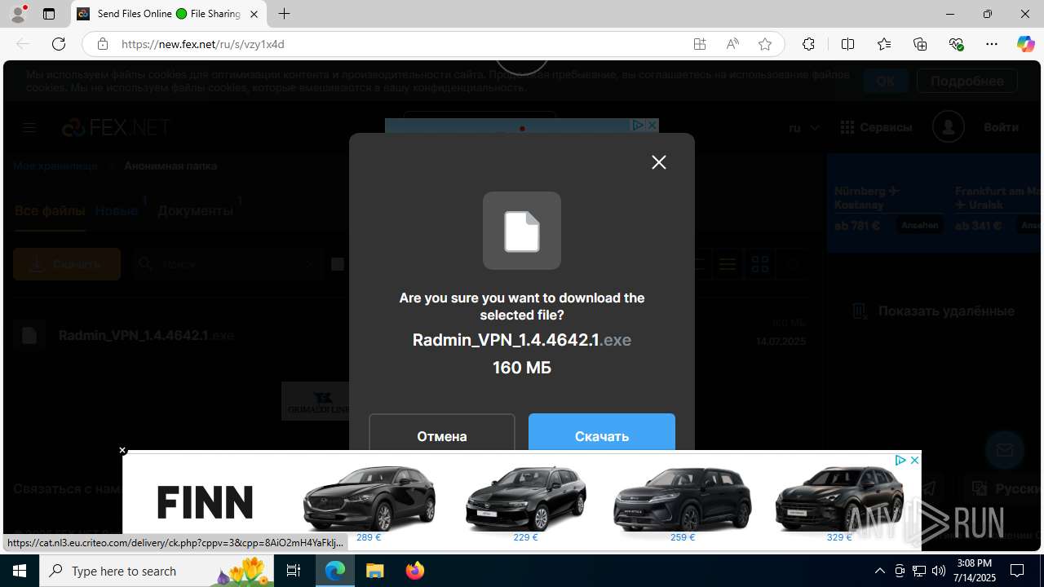The image size is (1044, 587).
Task: Confirm download with the Скачать button in dialog
Action: click(x=602, y=433)
